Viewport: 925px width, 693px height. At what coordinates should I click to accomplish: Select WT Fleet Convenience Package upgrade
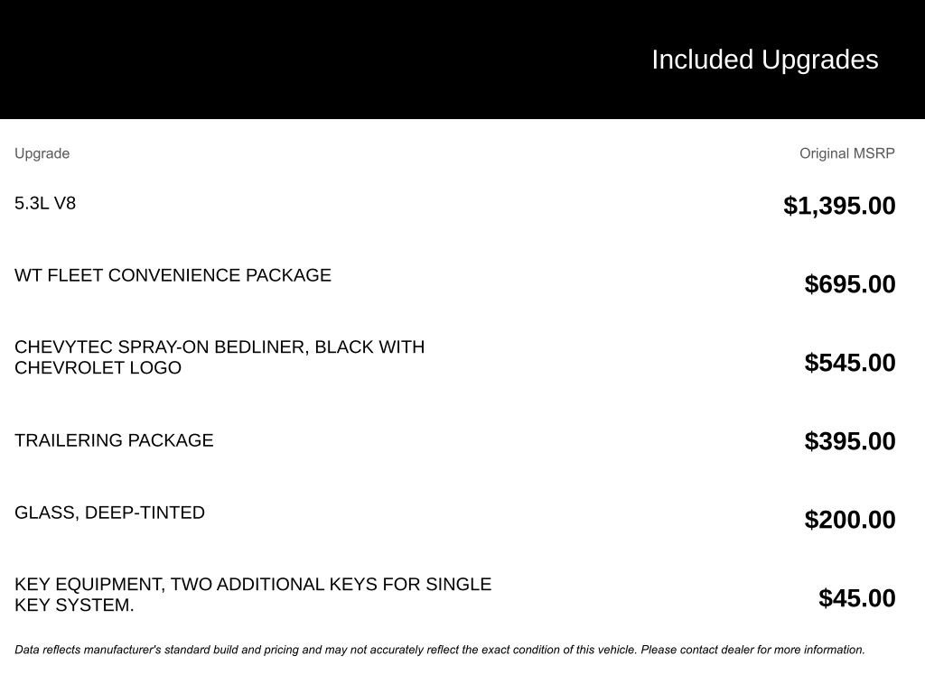pos(173,275)
